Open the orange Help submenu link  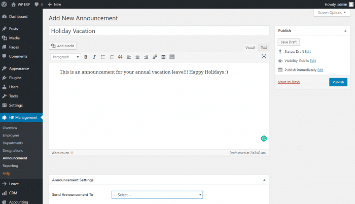click(6, 174)
